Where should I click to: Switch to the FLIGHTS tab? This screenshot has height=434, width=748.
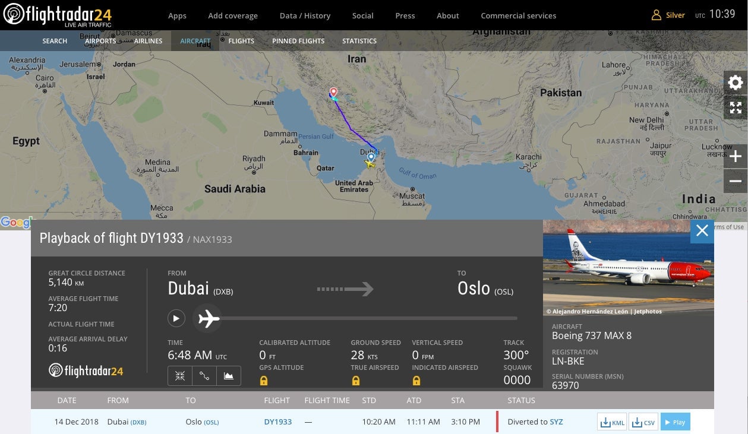(x=241, y=41)
